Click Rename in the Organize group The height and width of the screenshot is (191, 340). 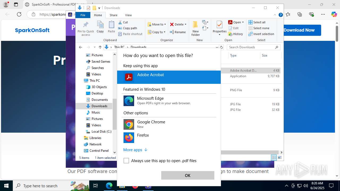coord(178,32)
